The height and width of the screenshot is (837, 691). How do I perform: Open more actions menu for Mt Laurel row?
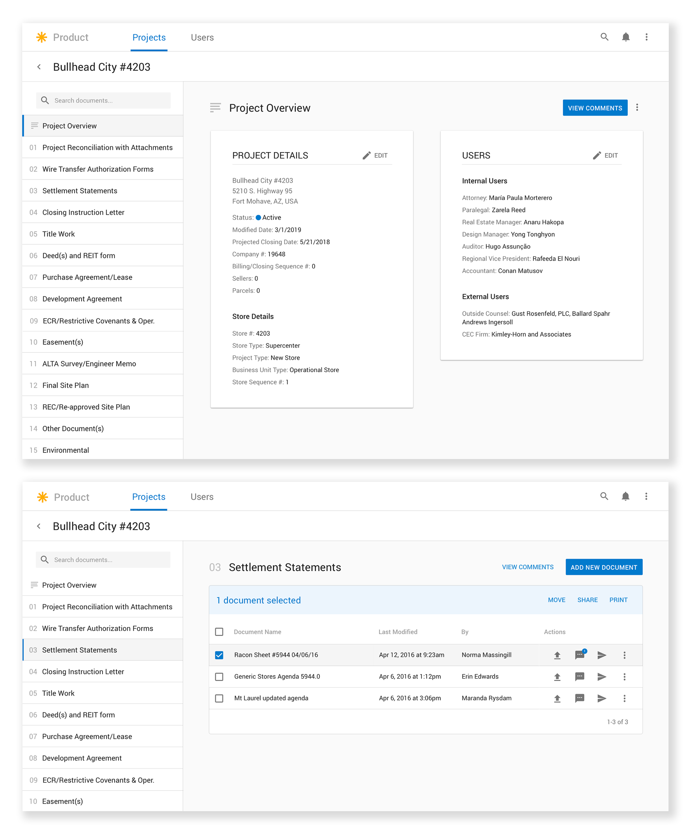(624, 698)
